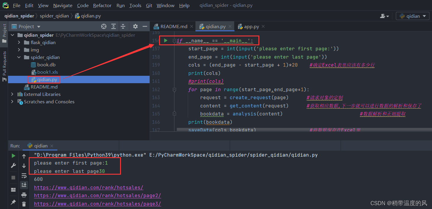Screen dimensions: 432x209
Task: Hide the Project tool window
Action: pos(145,26)
